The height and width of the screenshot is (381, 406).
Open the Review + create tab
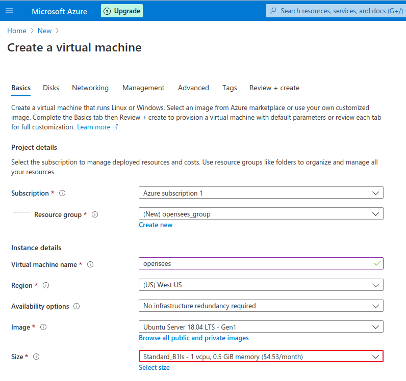pyautogui.click(x=274, y=88)
